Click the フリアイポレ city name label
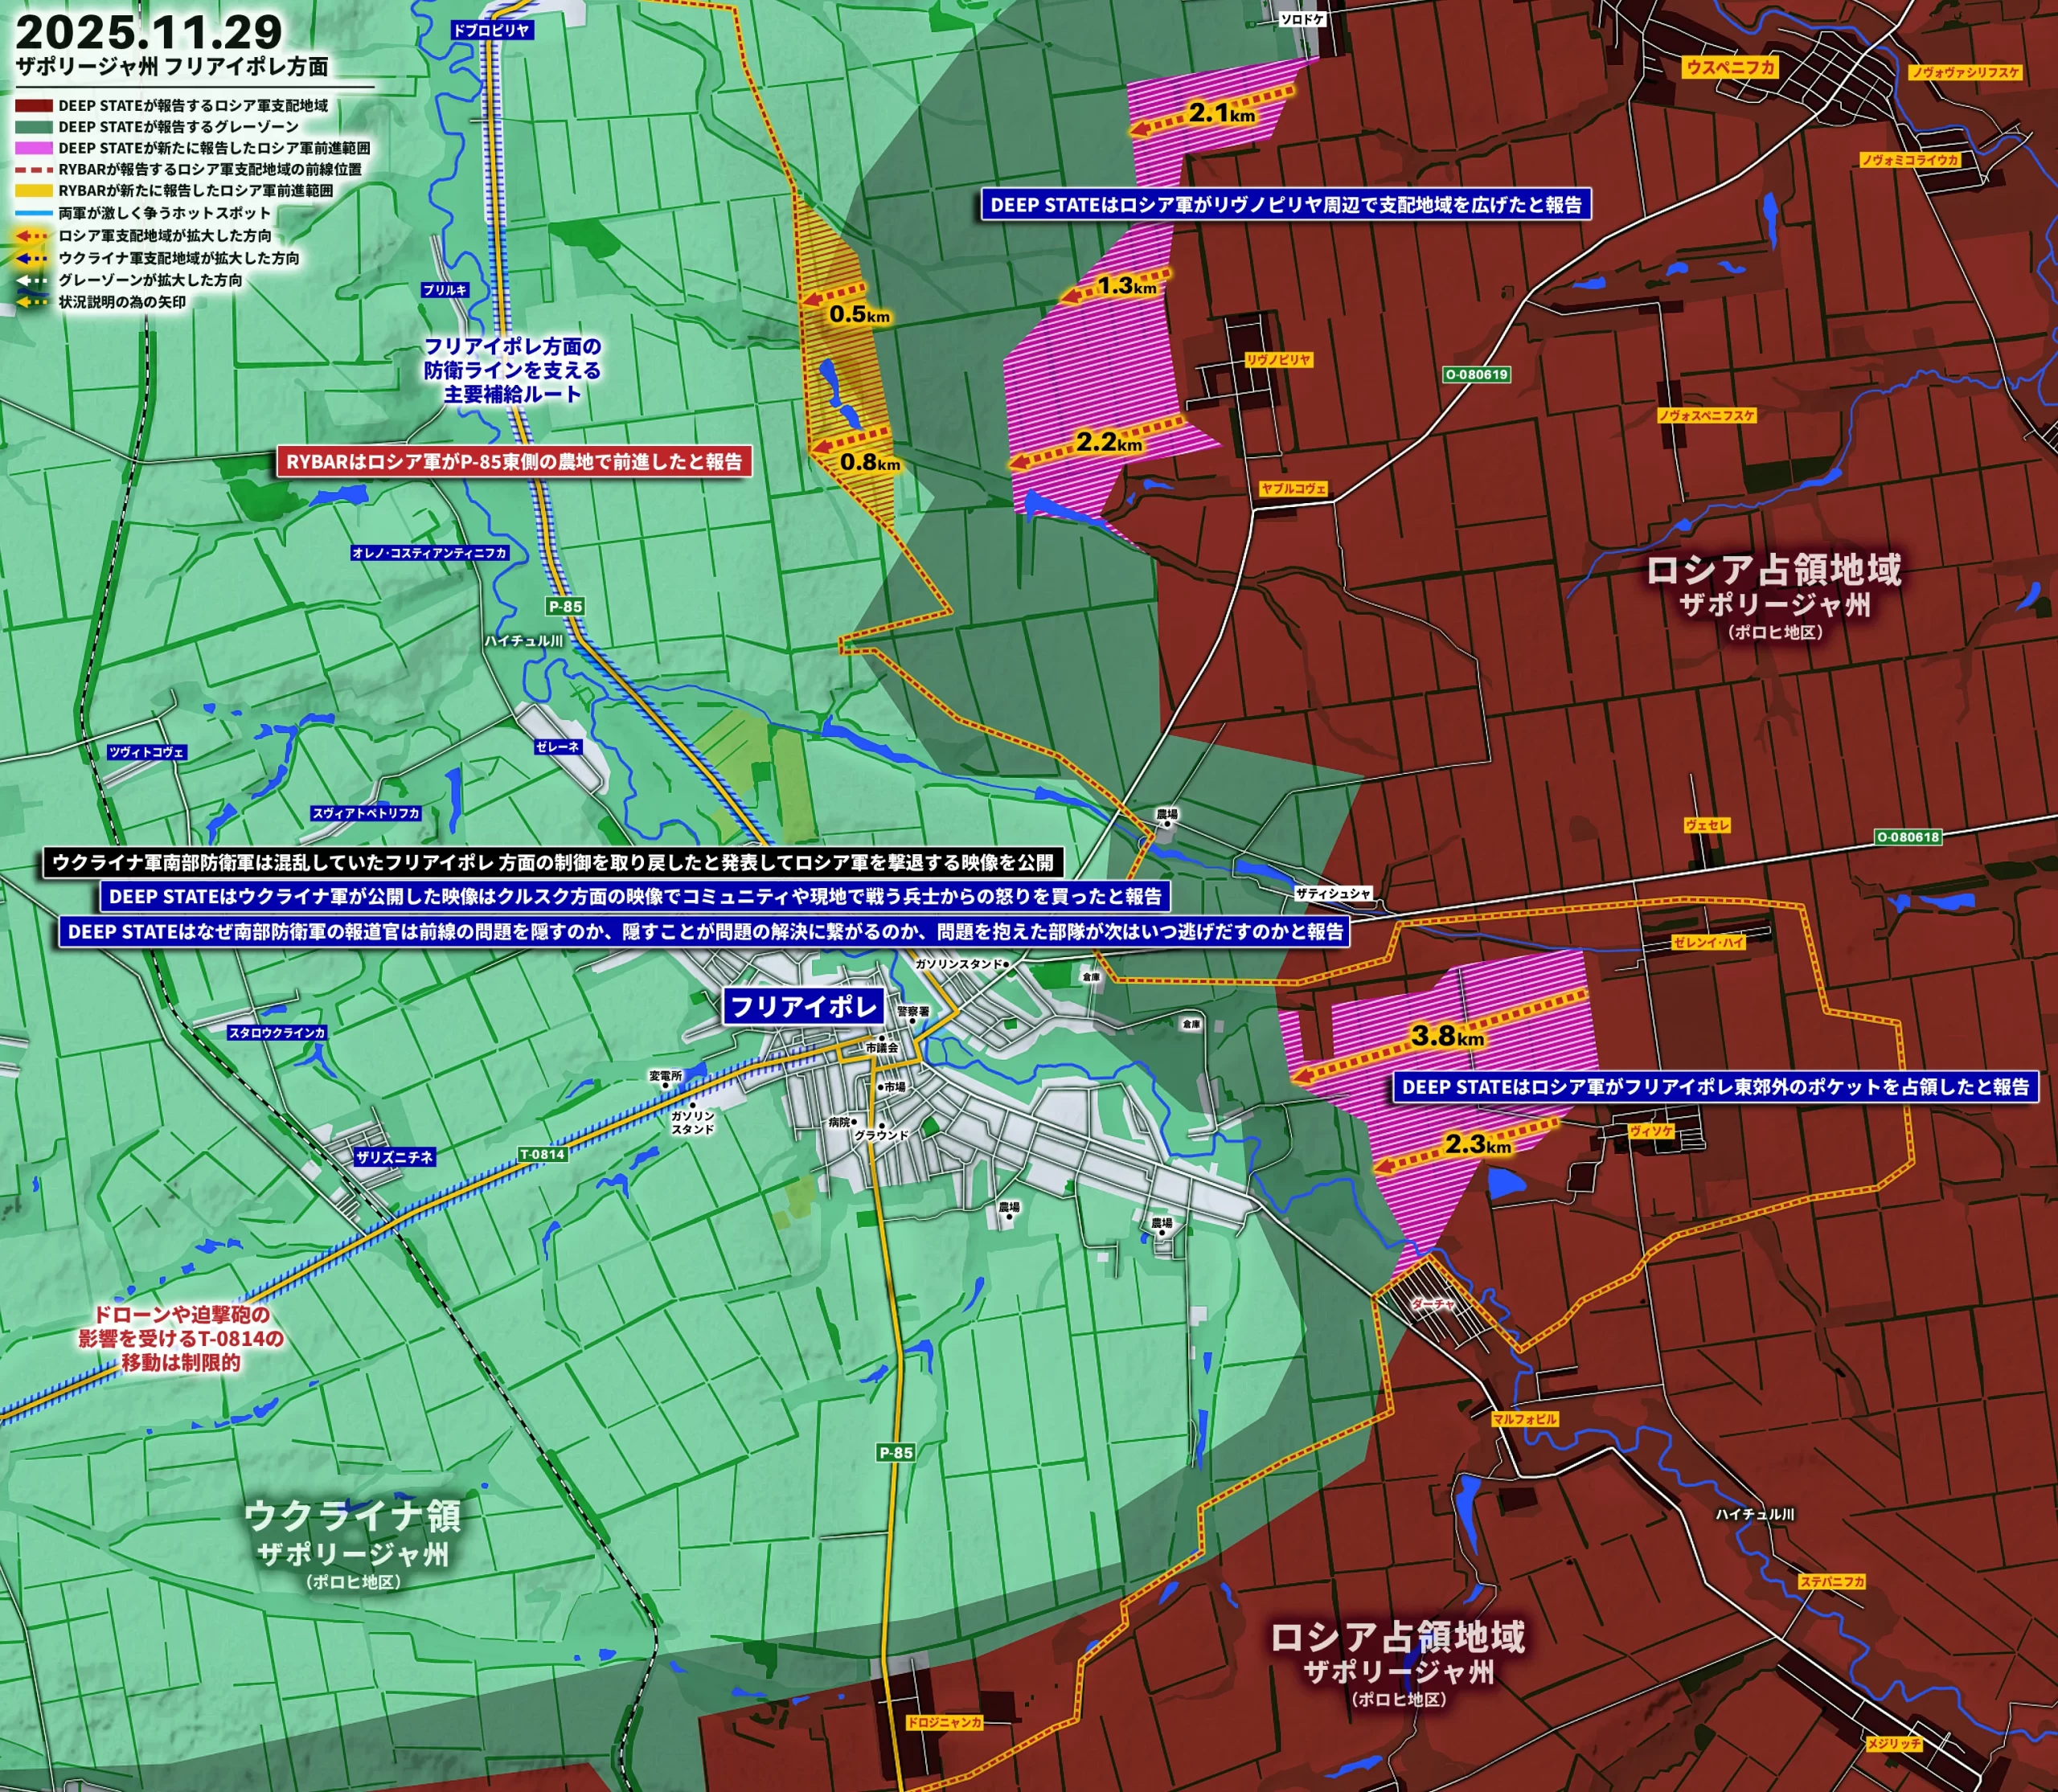The image size is (2058, 1792). 803,1005
